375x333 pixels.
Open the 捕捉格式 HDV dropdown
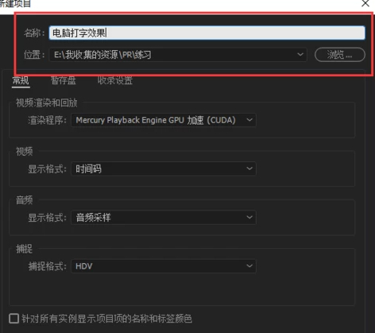coord(164,266)
